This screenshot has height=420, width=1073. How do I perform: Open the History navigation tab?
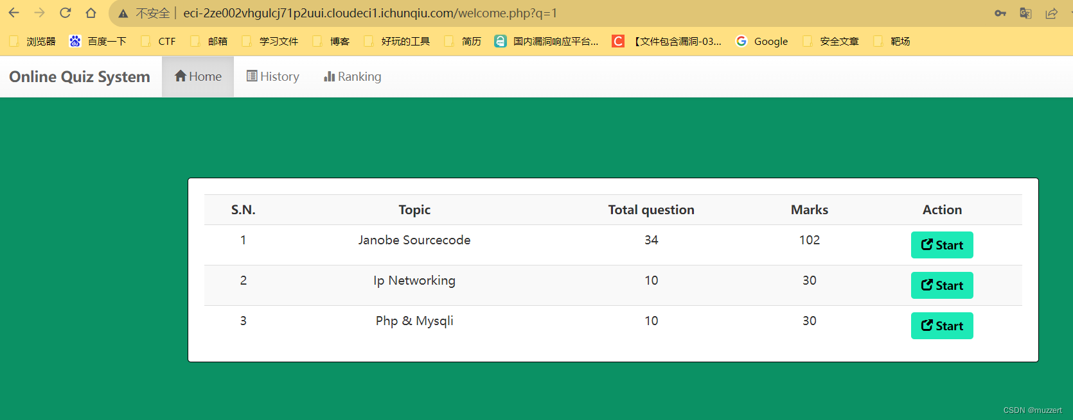point(273,76)
